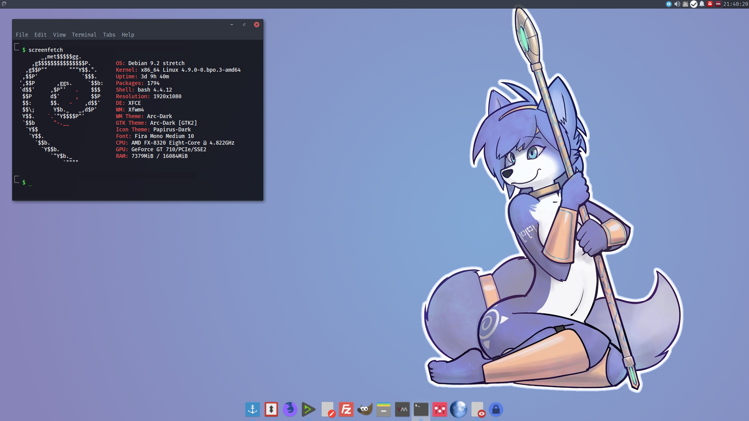Image resolution: width=749 pixels, height=421 pixels.
Task: Minimize the terminal window
Action: tap(232, 25)
